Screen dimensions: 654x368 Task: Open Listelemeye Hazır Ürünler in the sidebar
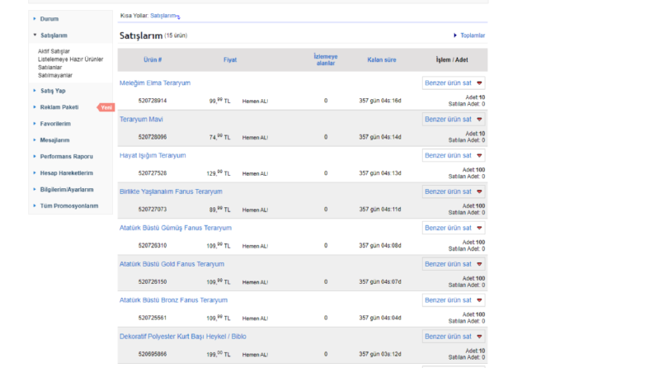pyautogui.click(x=70, y=59)
